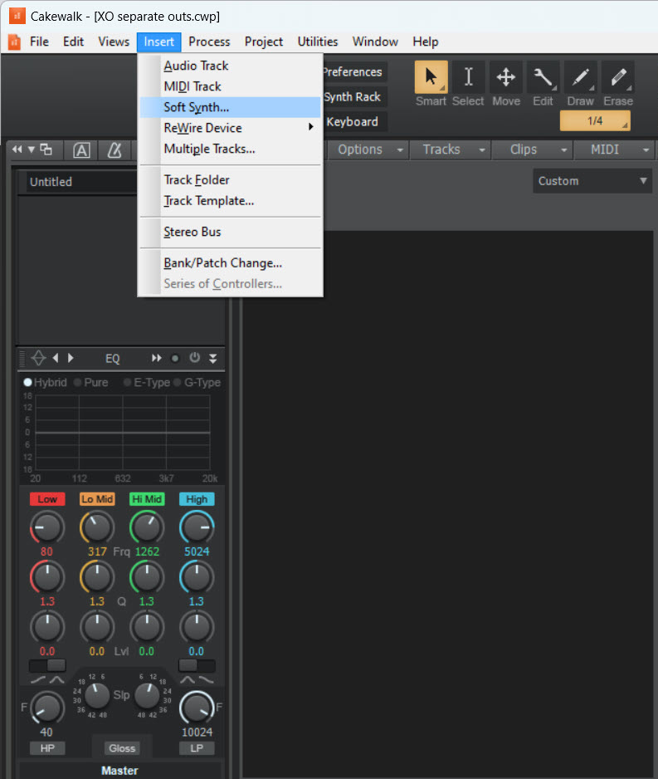
Task: Select high band shelf filter shape icon
Action: pos(206,679)
